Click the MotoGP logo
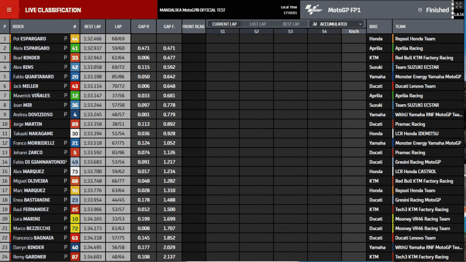466x262 pixels. coord(313,10)
